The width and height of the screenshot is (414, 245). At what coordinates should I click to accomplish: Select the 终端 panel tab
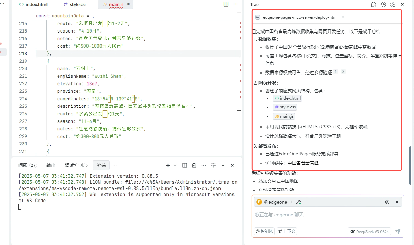point(101,165)
